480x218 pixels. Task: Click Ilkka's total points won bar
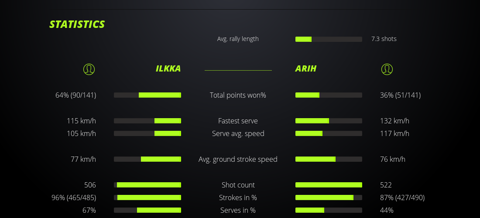147,95
